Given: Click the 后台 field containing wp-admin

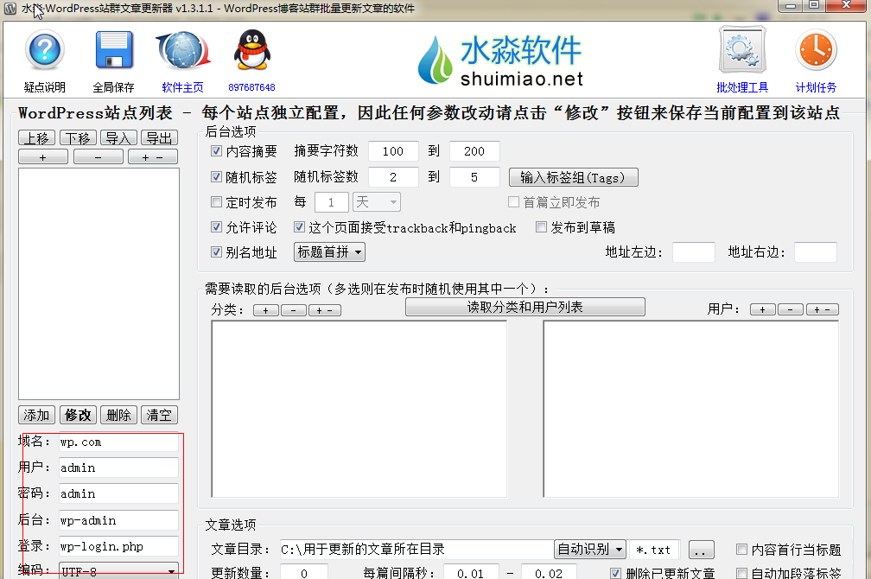Looking at the screenshot, I should point(119,520).
